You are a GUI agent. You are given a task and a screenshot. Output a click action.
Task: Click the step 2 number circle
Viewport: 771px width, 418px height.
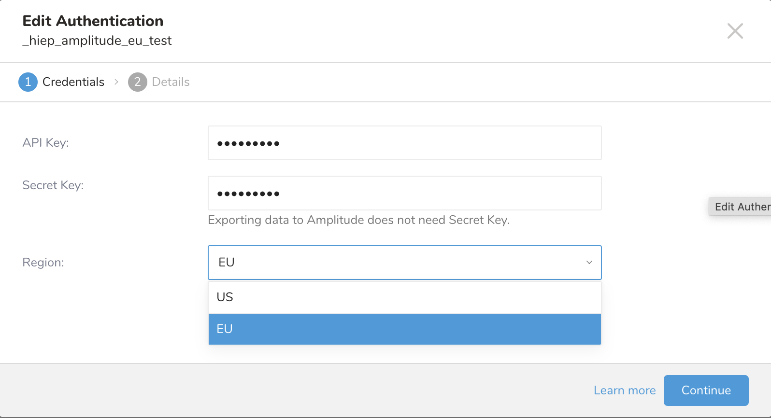[x=137, y=82]
